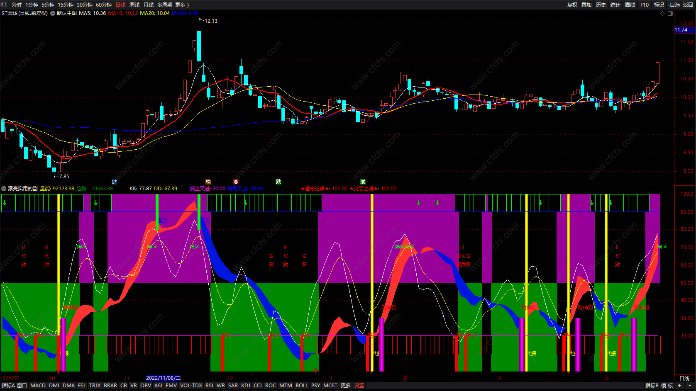This screenshot has width=696, height=391.
Task: Switch to the 分时 timeframe
Action: [17, 5]
